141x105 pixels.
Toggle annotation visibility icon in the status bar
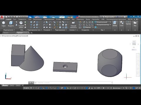(x=87, y=88)
